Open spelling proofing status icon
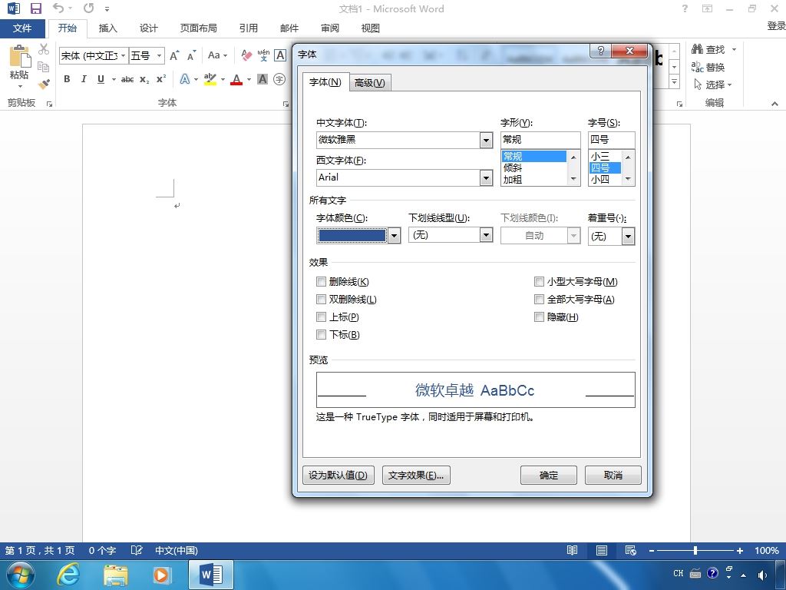 pyautogui.click(x=137, y=550)
